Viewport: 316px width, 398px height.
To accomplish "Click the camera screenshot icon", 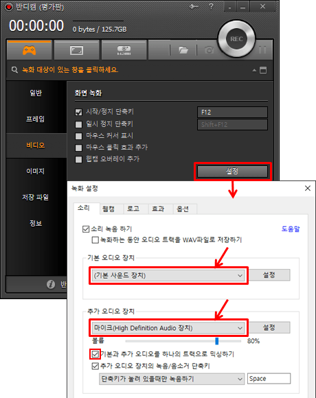I will (x=209, y=50).
